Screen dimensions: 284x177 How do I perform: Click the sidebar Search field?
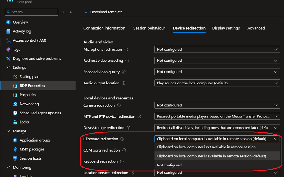(32, 12)
